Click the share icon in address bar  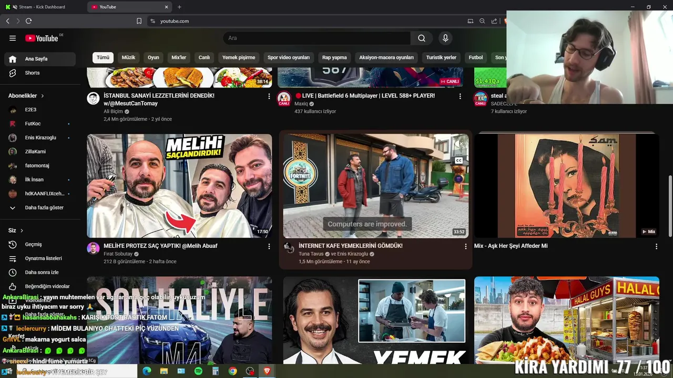[x=494, y=21]
